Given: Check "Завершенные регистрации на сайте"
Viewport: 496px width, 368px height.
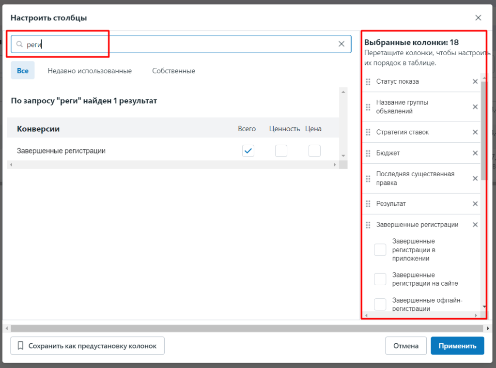Looking at the screenshot, I should coord(380,279).
